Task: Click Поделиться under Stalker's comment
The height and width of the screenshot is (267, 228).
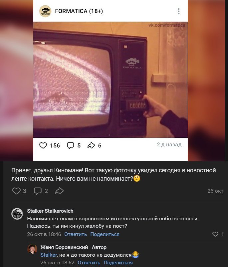Action: [x=105, y=234]
